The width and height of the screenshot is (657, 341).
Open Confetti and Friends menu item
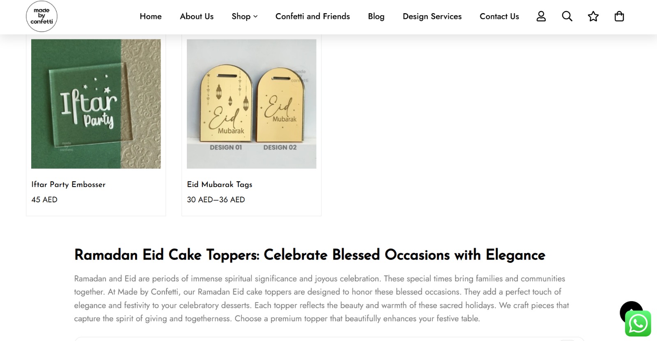click(x=312, y=16)
